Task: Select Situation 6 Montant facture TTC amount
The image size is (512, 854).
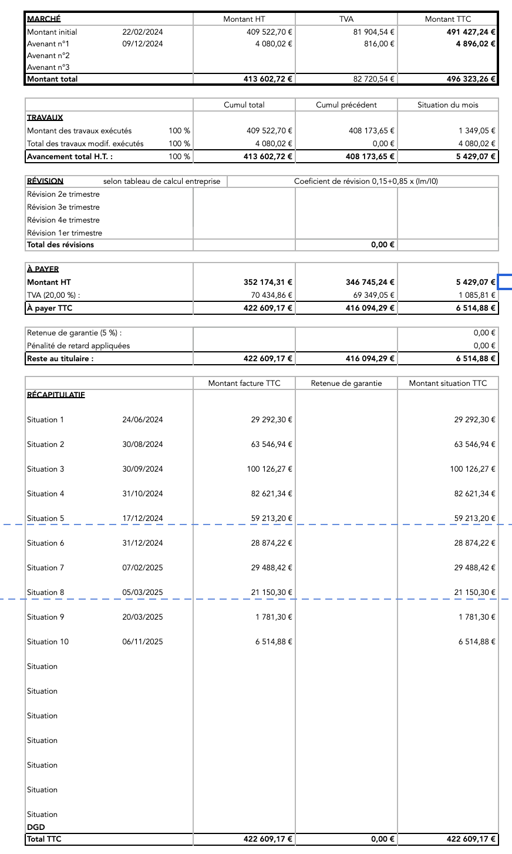Action: point(271,543)
